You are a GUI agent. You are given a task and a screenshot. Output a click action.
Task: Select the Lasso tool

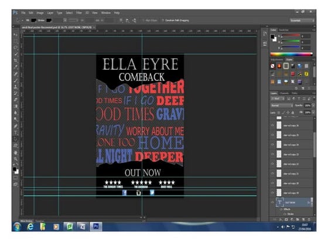coord(15,47)
